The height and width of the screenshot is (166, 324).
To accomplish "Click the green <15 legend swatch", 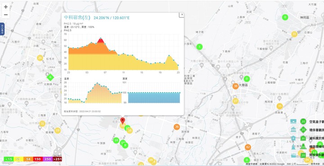I will click(9, 159).
